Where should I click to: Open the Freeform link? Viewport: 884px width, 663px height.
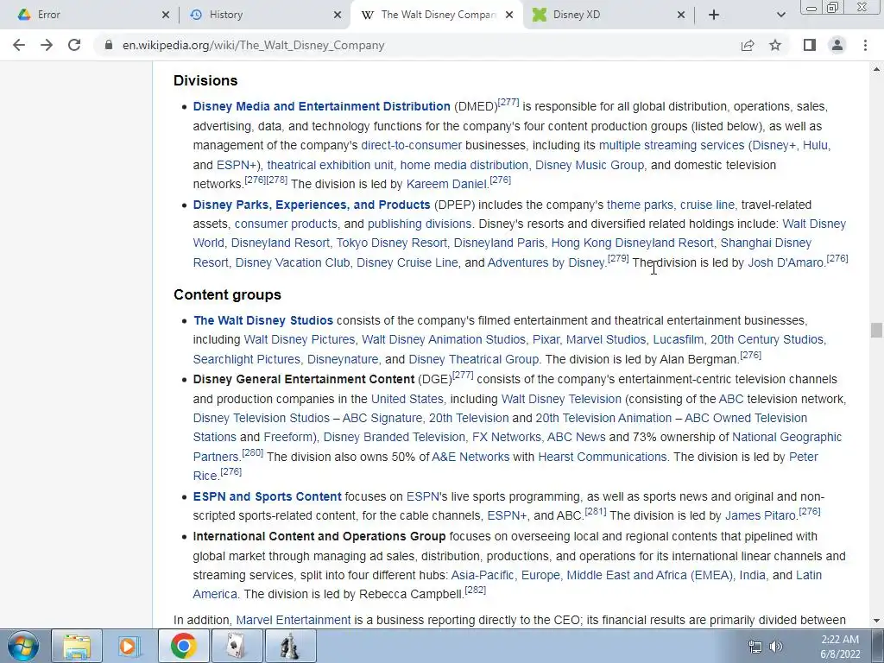click(x=287, y=438)
